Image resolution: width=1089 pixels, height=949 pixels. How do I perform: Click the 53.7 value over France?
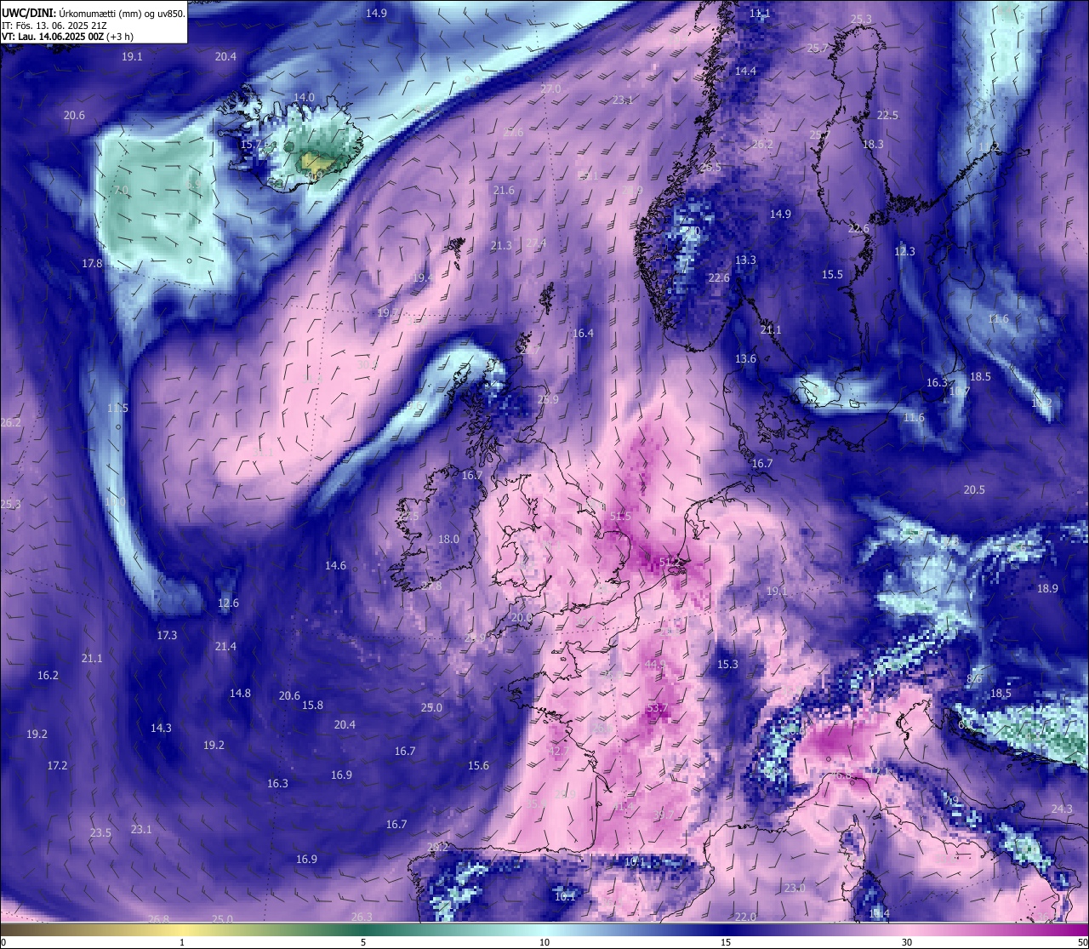(x=658, y=709)
